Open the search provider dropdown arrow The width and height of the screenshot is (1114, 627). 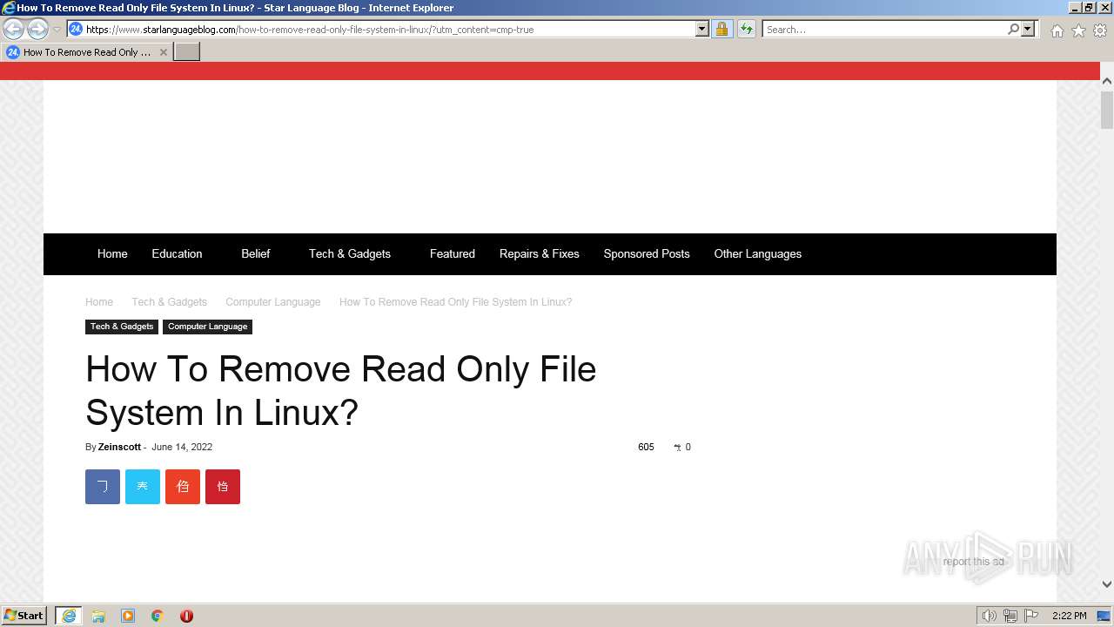tap(1028, 29)
